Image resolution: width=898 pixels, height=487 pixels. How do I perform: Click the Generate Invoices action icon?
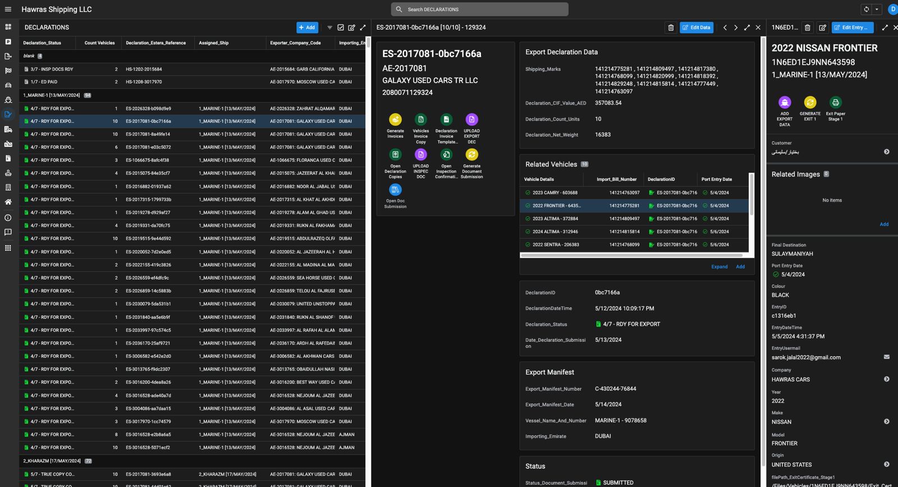point(395,119)
